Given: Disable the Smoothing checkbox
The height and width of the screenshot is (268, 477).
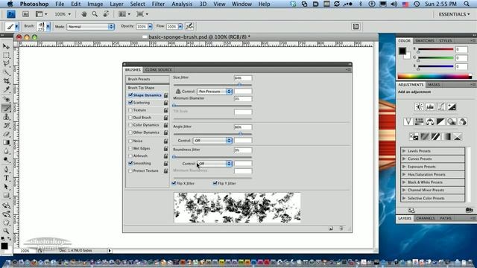Looking at the screenshot, I should click(x=130, y=163).
